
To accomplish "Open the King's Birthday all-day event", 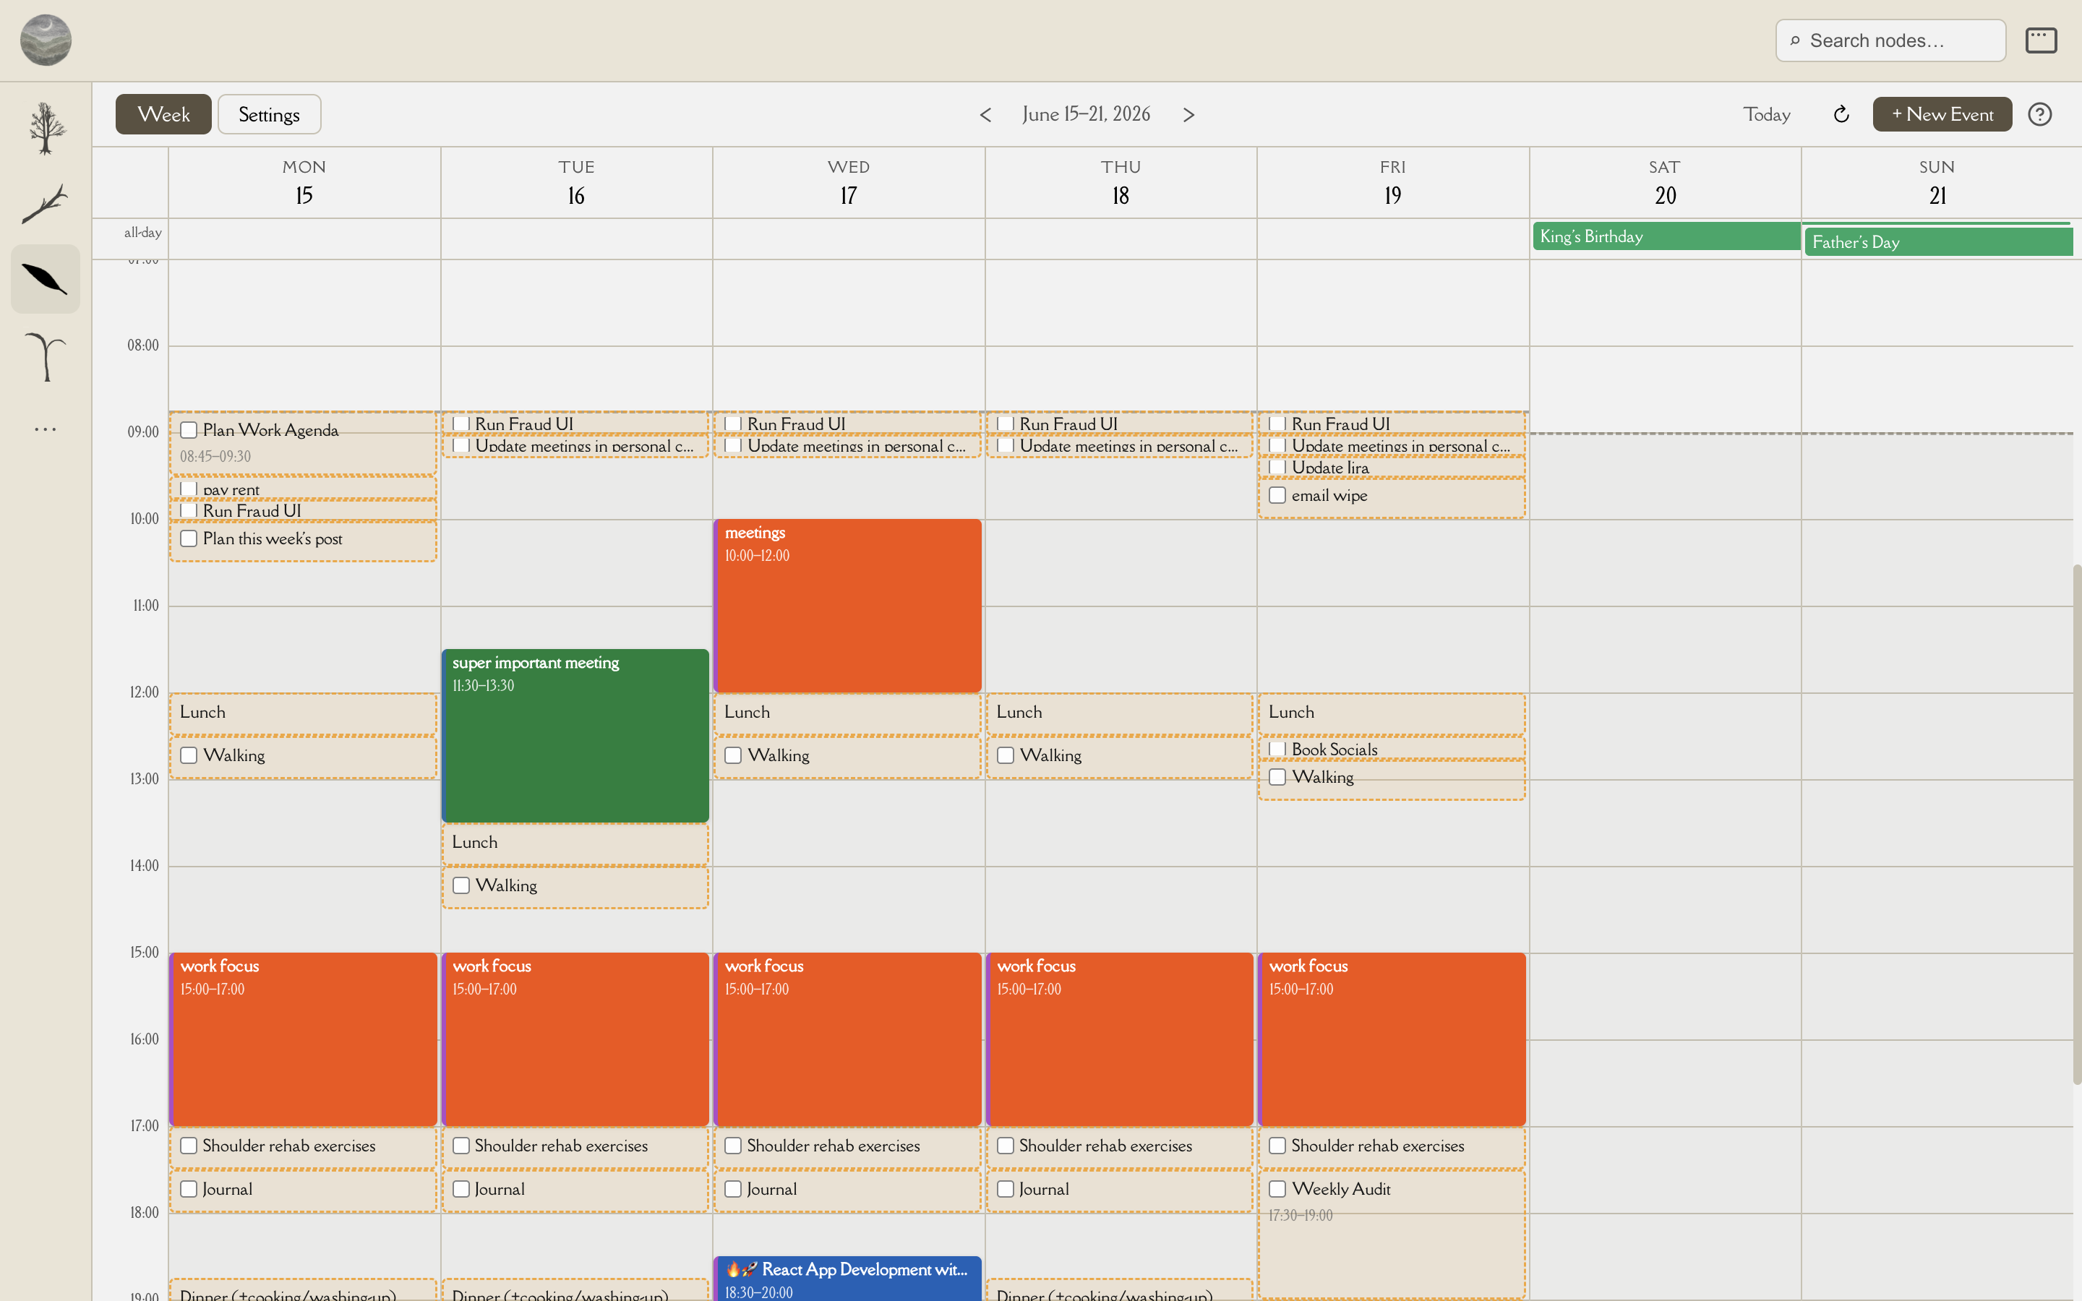I will [1666, 236].
